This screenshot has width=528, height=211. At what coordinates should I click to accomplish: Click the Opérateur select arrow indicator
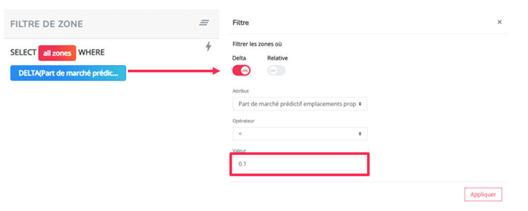(x=360, y=134)
